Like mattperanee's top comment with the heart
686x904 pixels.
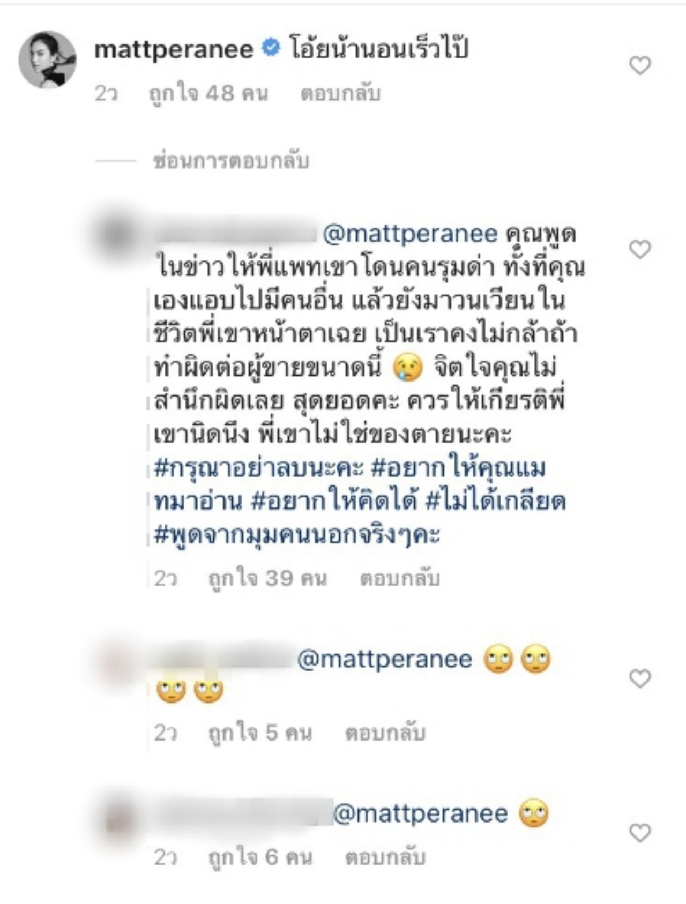(640, 66)
